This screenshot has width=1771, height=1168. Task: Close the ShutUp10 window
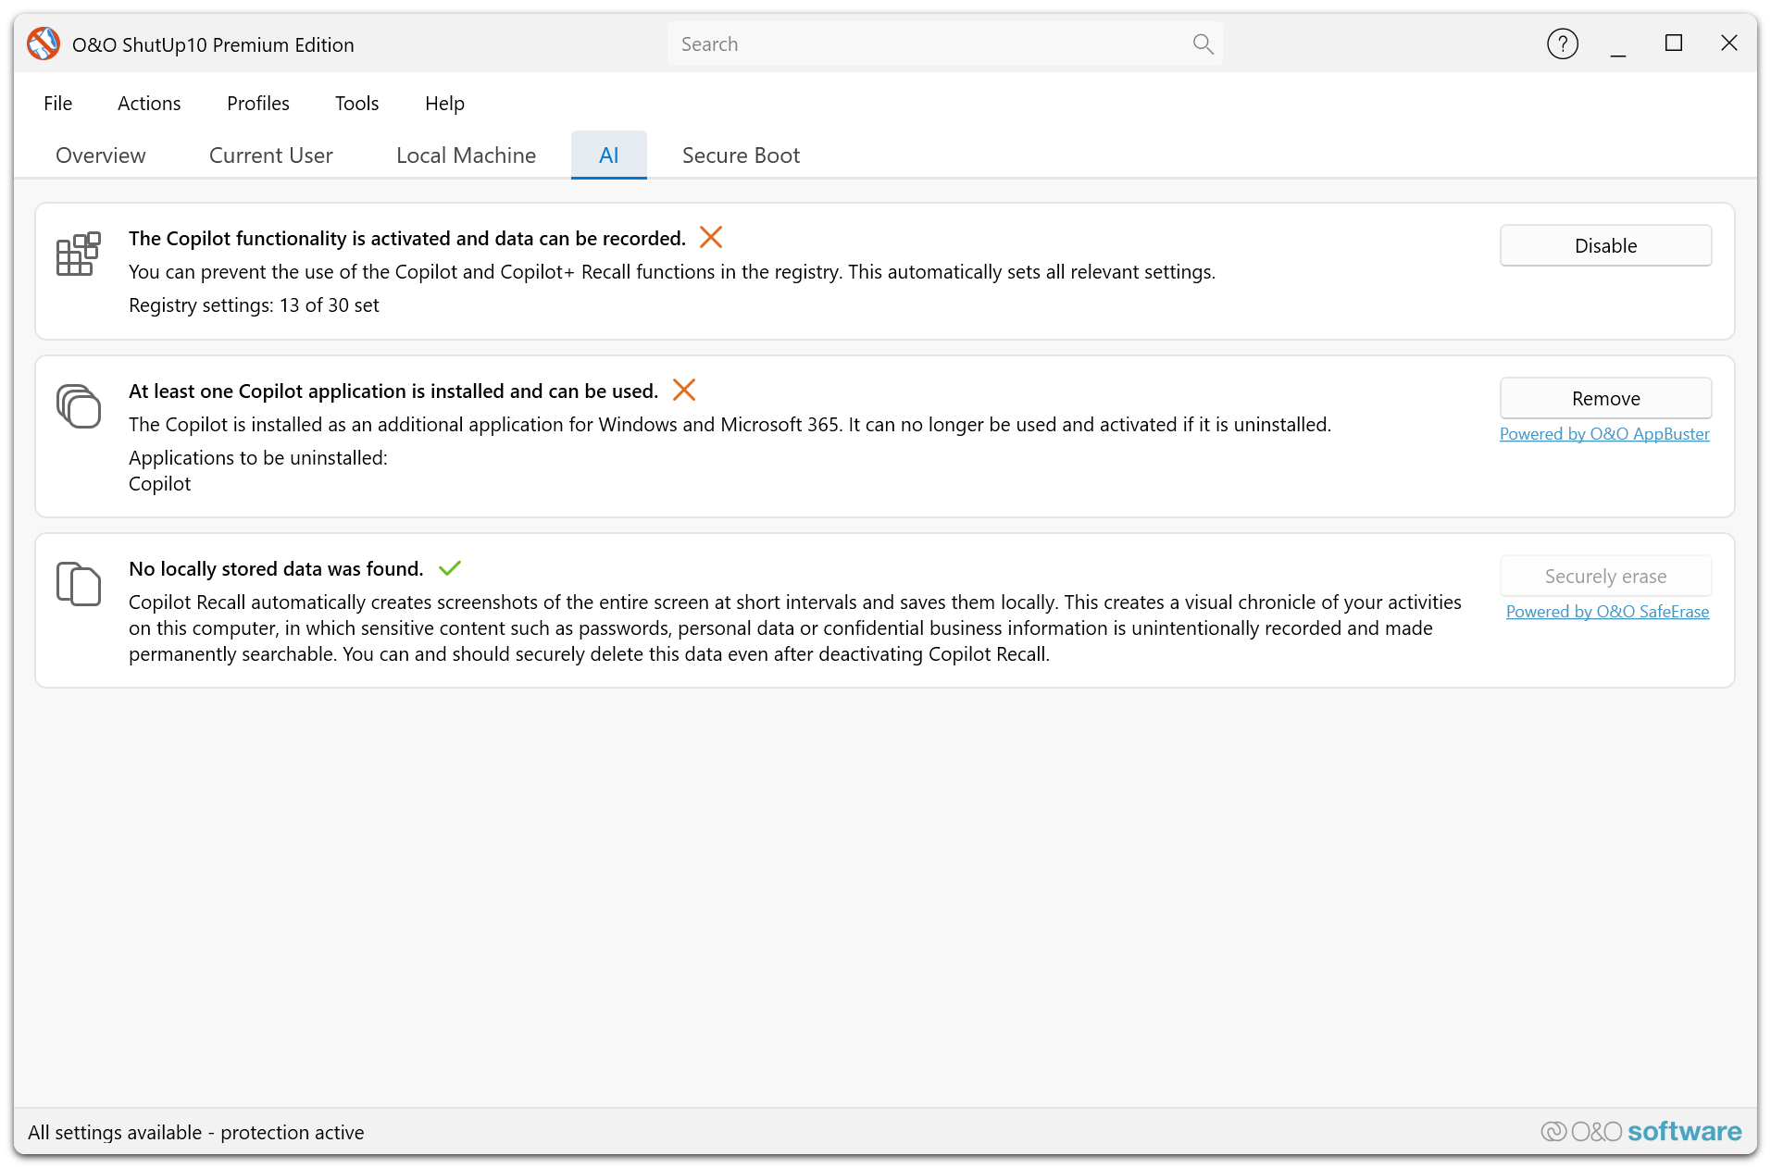[1729, 43]
